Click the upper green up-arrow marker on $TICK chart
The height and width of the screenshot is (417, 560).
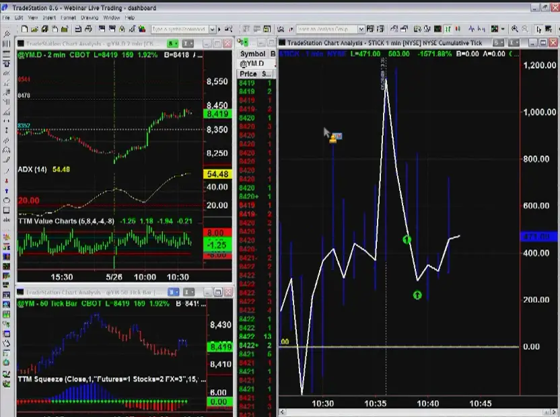[x=407, y=239]
